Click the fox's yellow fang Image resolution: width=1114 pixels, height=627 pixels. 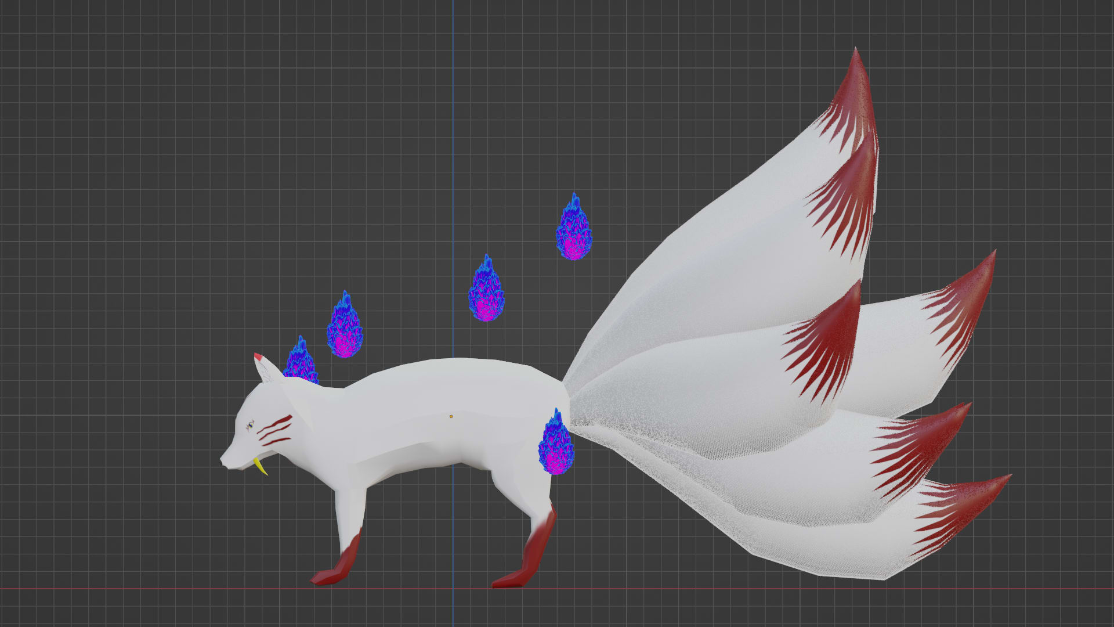[261, 466]
